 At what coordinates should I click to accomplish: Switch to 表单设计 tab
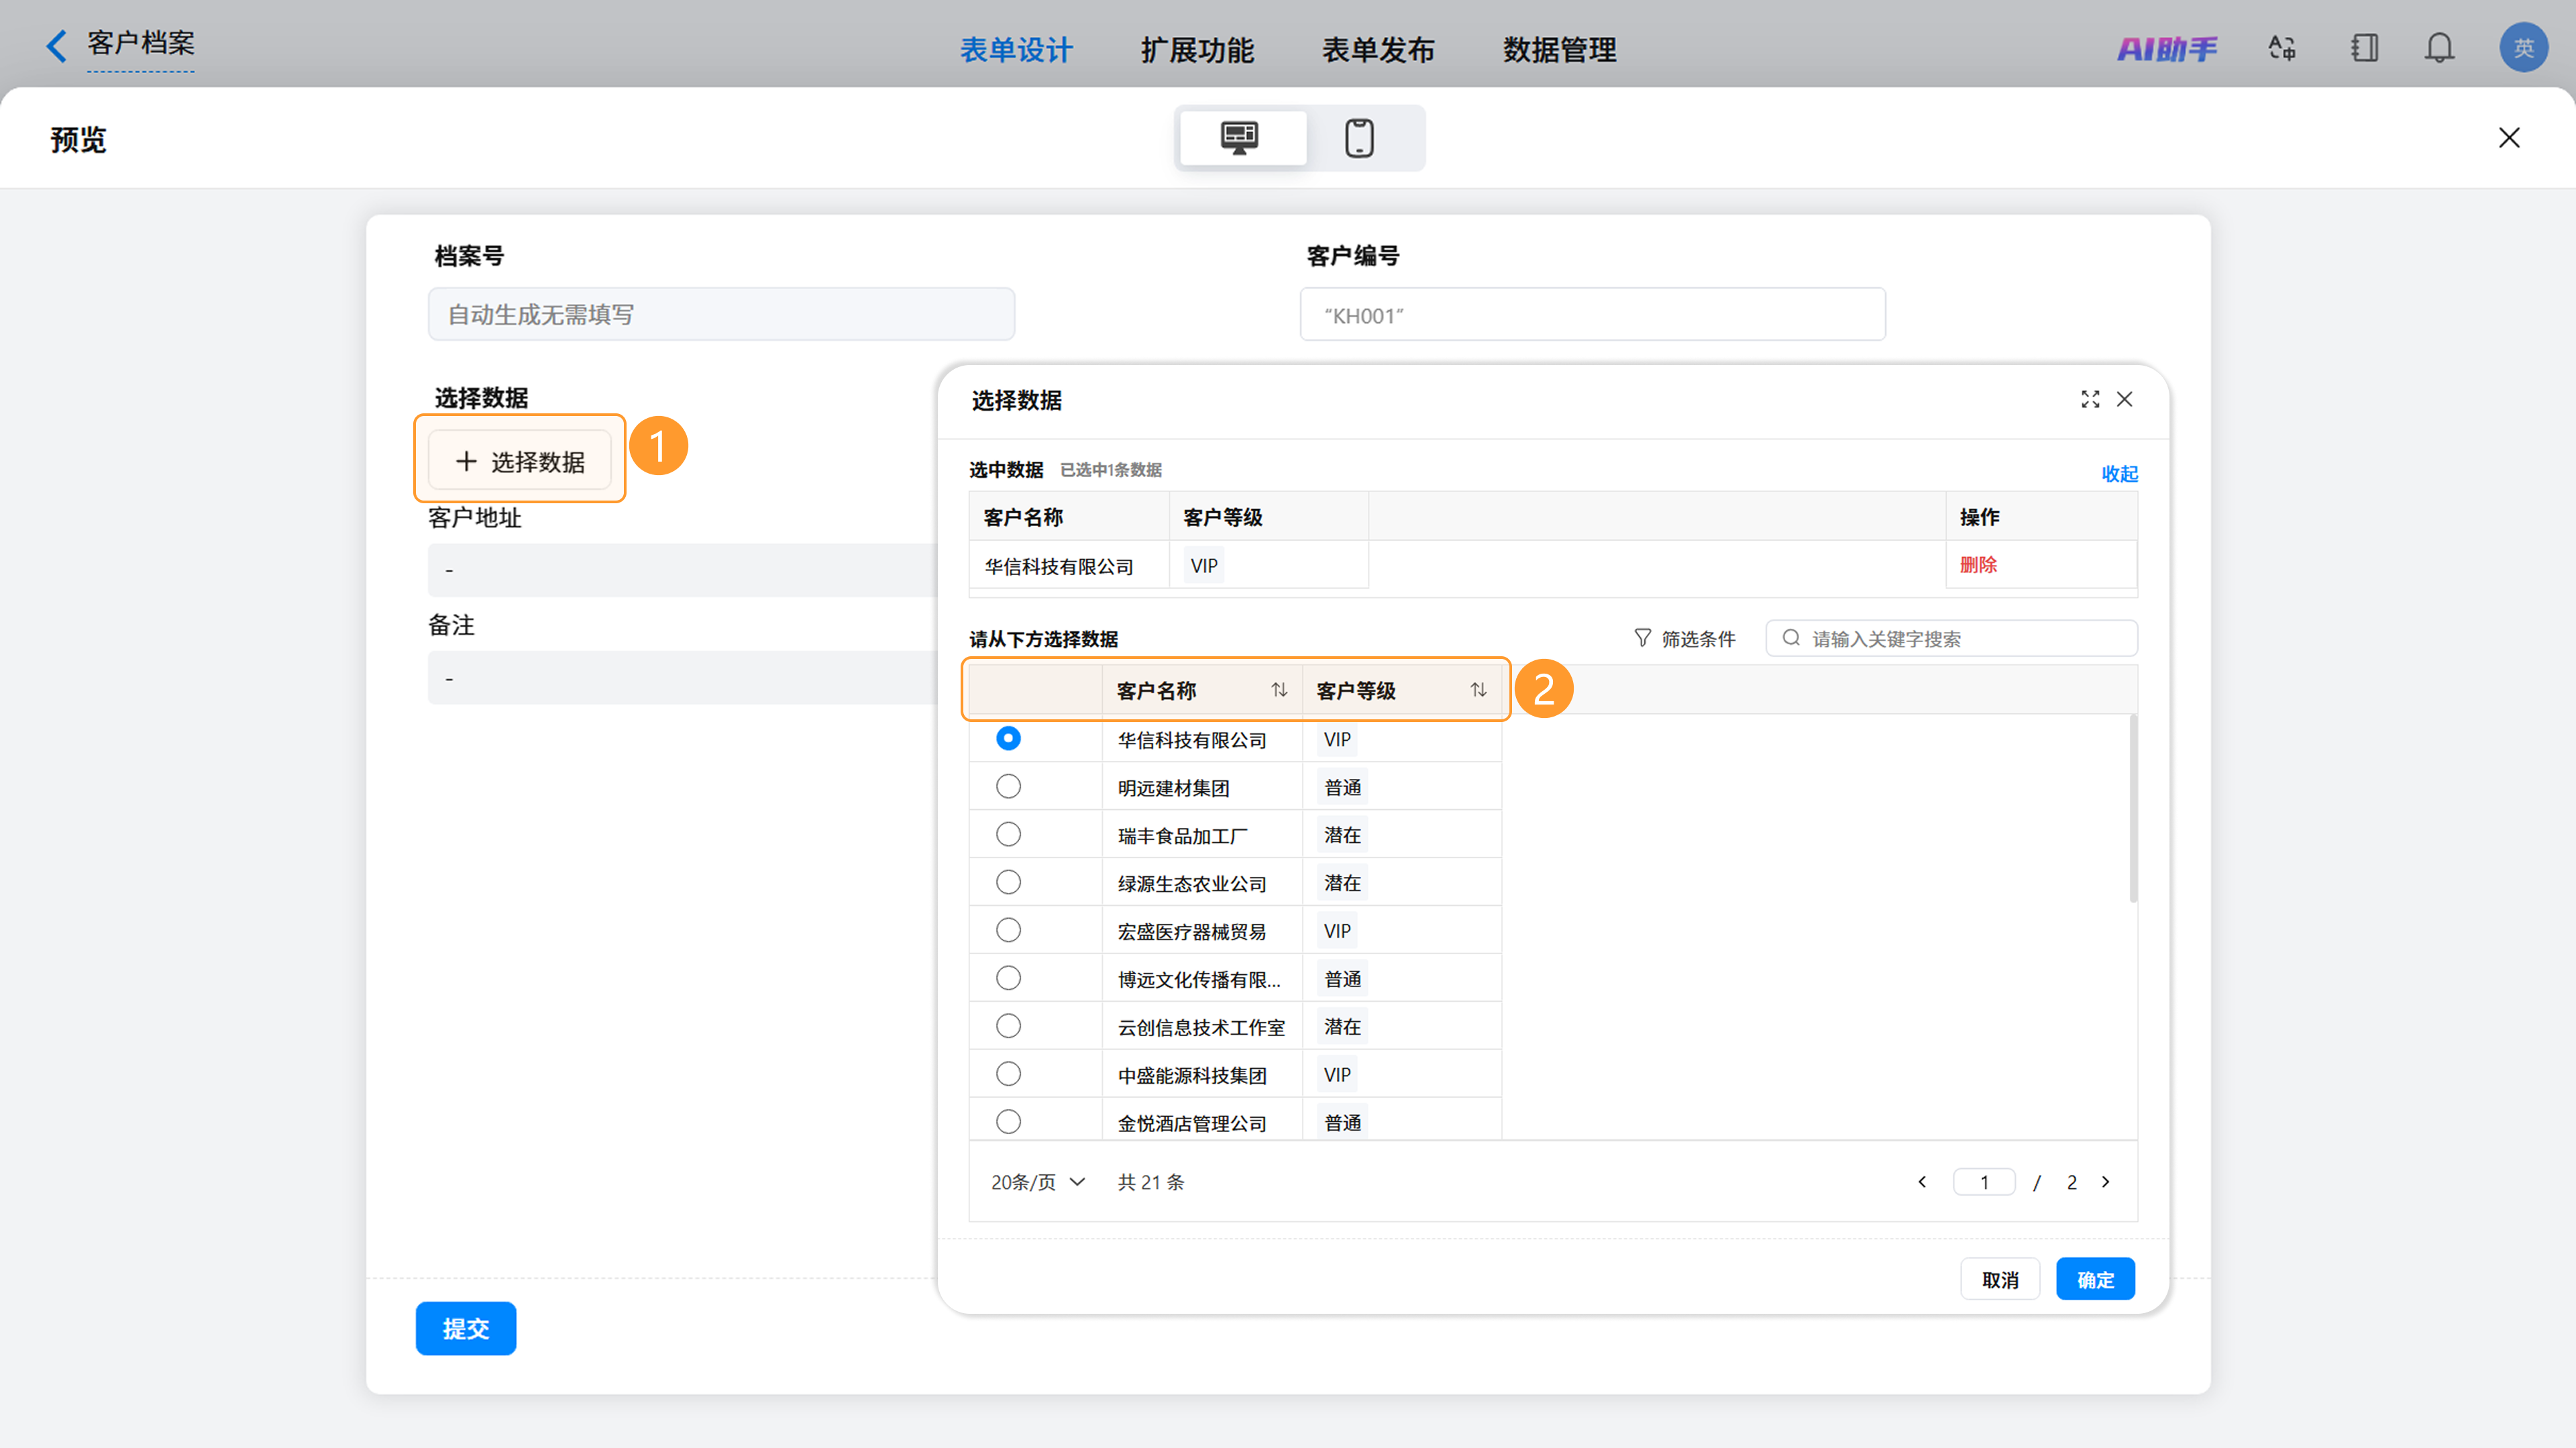point(1016,49)
